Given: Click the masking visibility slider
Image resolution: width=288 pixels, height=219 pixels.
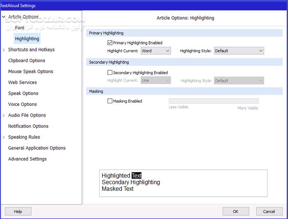Looking at the screenshot, I should [214, 101].
